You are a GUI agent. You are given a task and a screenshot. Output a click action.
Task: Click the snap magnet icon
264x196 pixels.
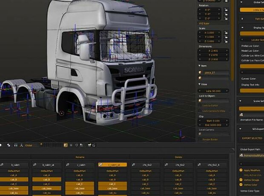click(77, 145)
